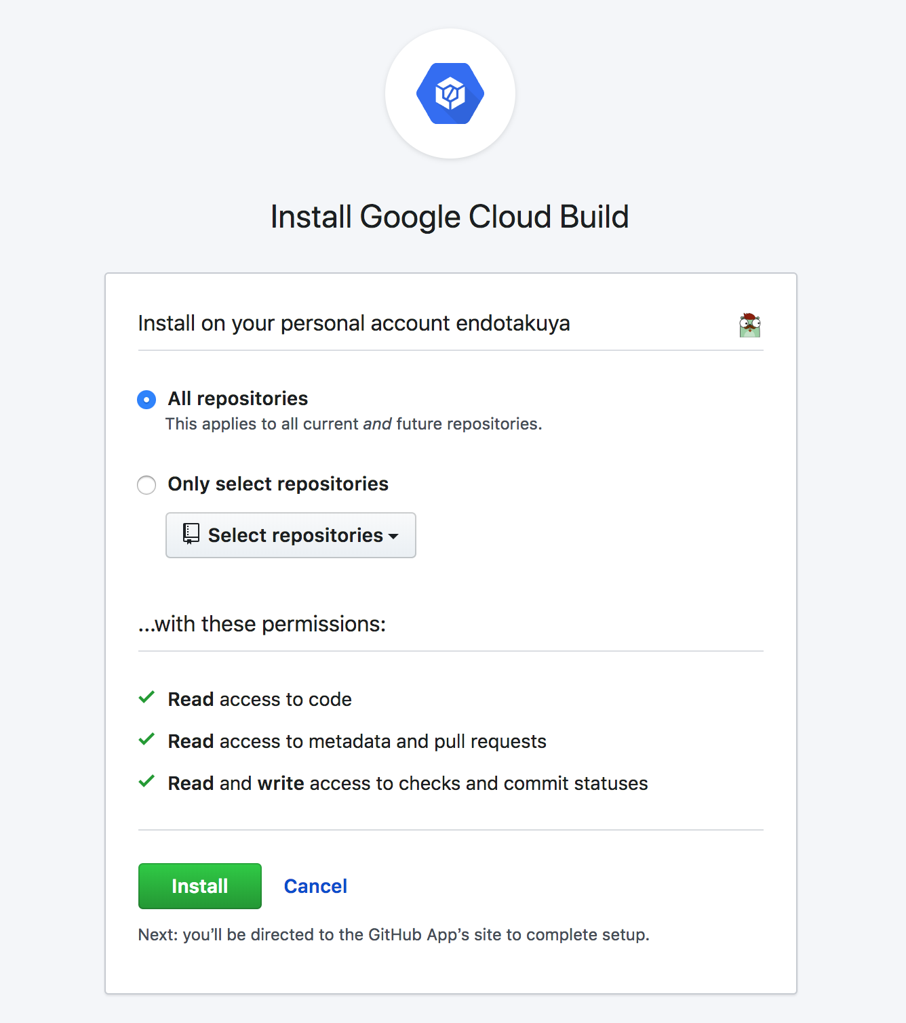Click the checkmark beside metadata and pull requests
Viewport: 906px width, 1023px height.
pos(146,740)
